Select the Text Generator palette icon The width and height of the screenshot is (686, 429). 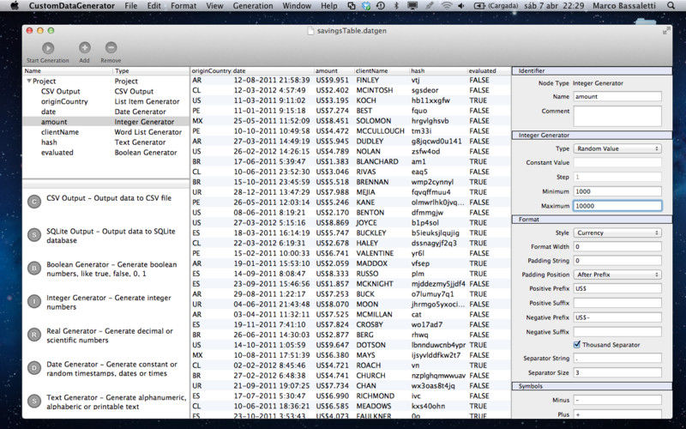[34, 402]
